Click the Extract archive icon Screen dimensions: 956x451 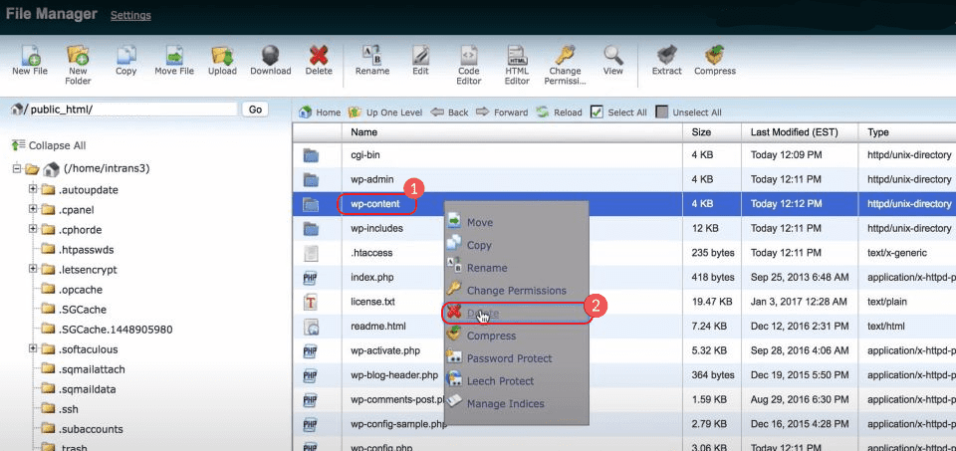[x=666, y=59]
